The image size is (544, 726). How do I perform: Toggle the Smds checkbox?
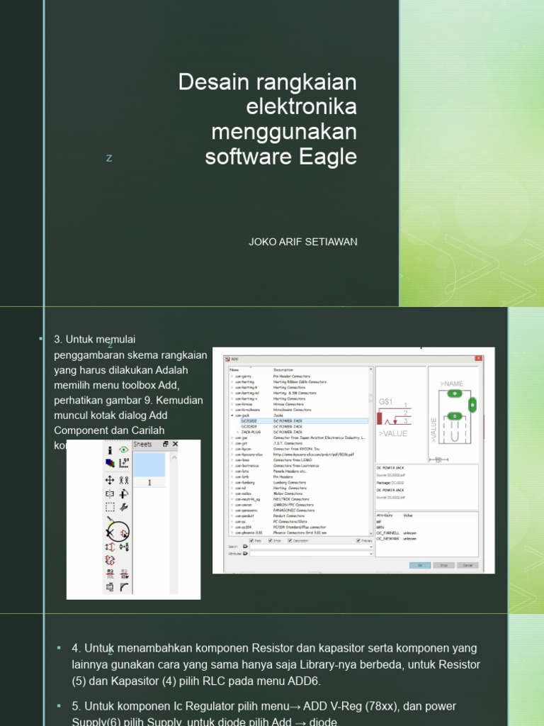point(271,540)
